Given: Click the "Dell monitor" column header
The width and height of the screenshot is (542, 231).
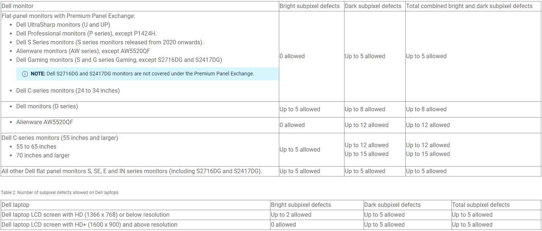Looking at the screenshot, I should tap(18, 6).
